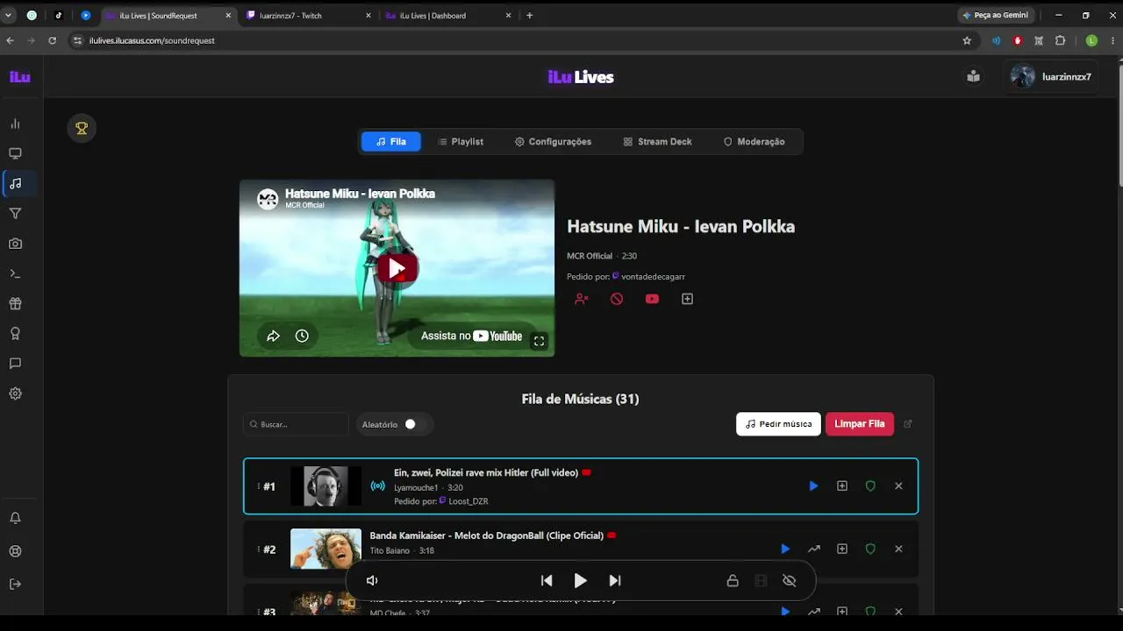Remove song #1 from the queue
The image size is (1123, 631).
coord(898,486)
